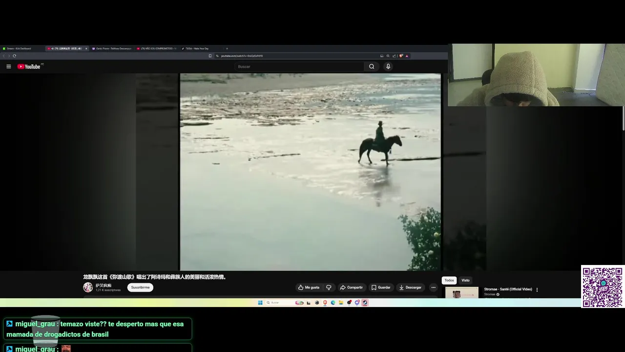Open File Explorer from the taskbar
The height and width of the screenshot is (352, 625).
(x=341, y=303)
